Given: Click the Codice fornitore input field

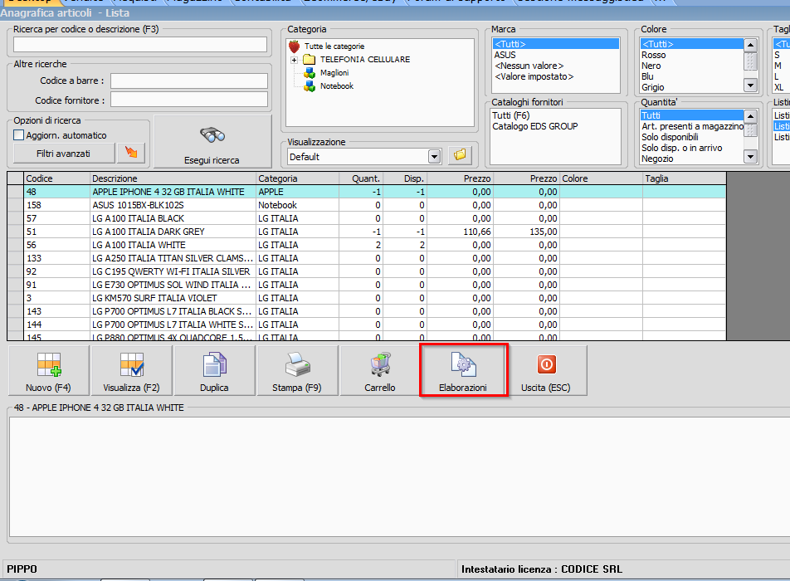Looking at the screenshot, I should pos(189,100).
